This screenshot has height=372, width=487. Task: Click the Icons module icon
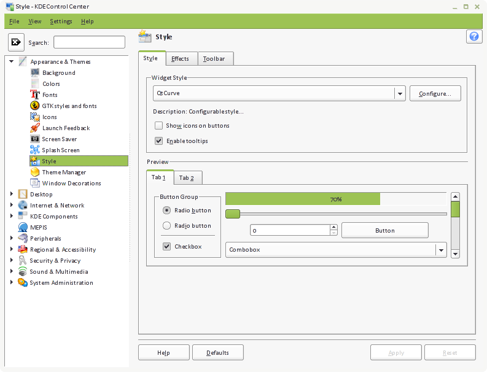pyautogui.click(x=35, y=117)
